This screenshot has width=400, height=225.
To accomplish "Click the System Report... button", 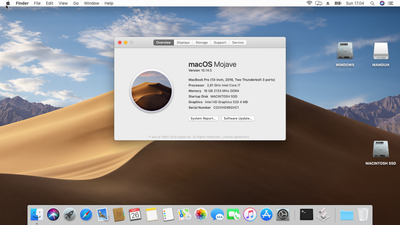I will point(204,118).
